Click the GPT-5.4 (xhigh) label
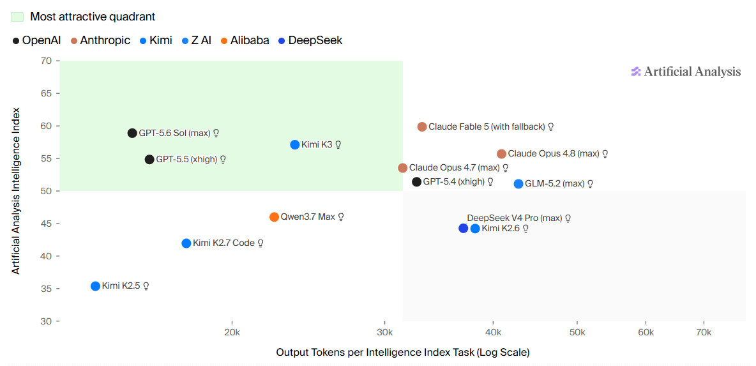The width and height of the screenshot is (756, 366). [455, 182]
